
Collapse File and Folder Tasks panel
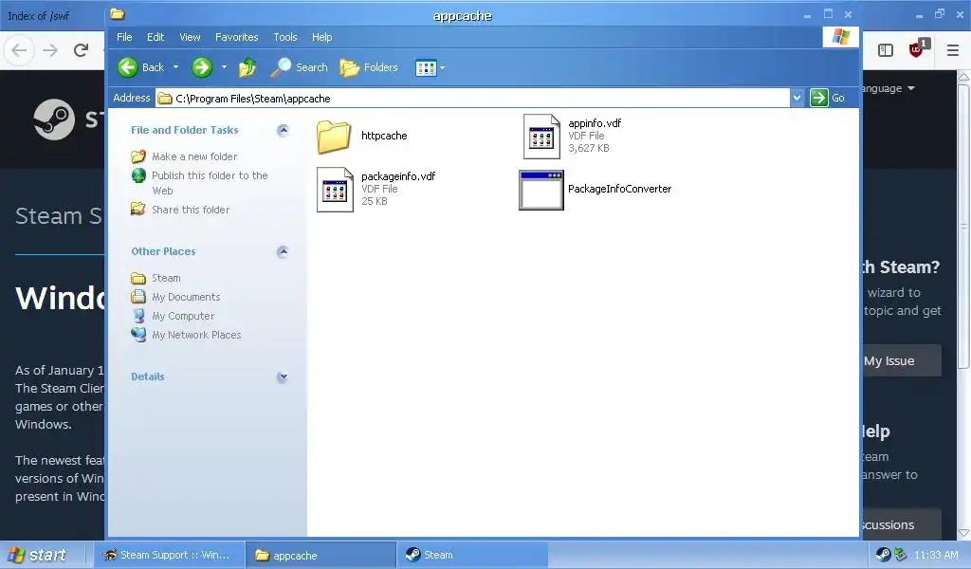tap(283, 130)
